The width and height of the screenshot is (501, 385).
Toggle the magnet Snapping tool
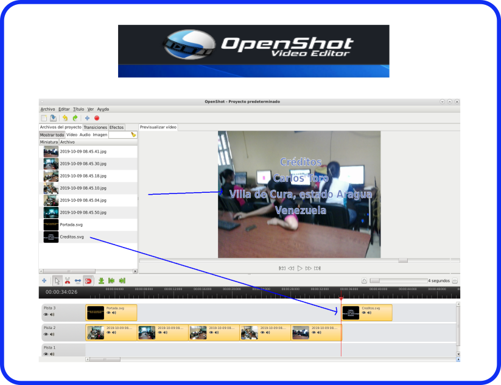[x=88, y=281]
